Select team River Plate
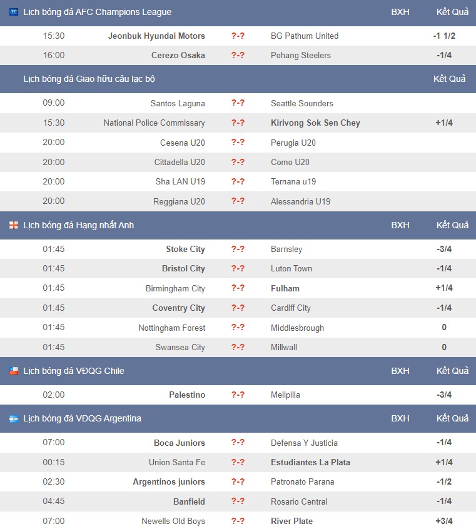 (x=291, y=521)
